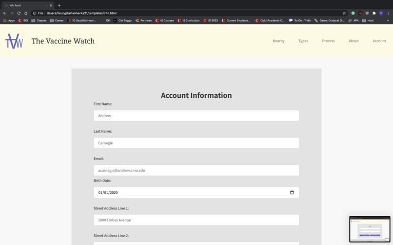Click the browser forward arrow
The image size is (393, 245).
click(12, 13)
